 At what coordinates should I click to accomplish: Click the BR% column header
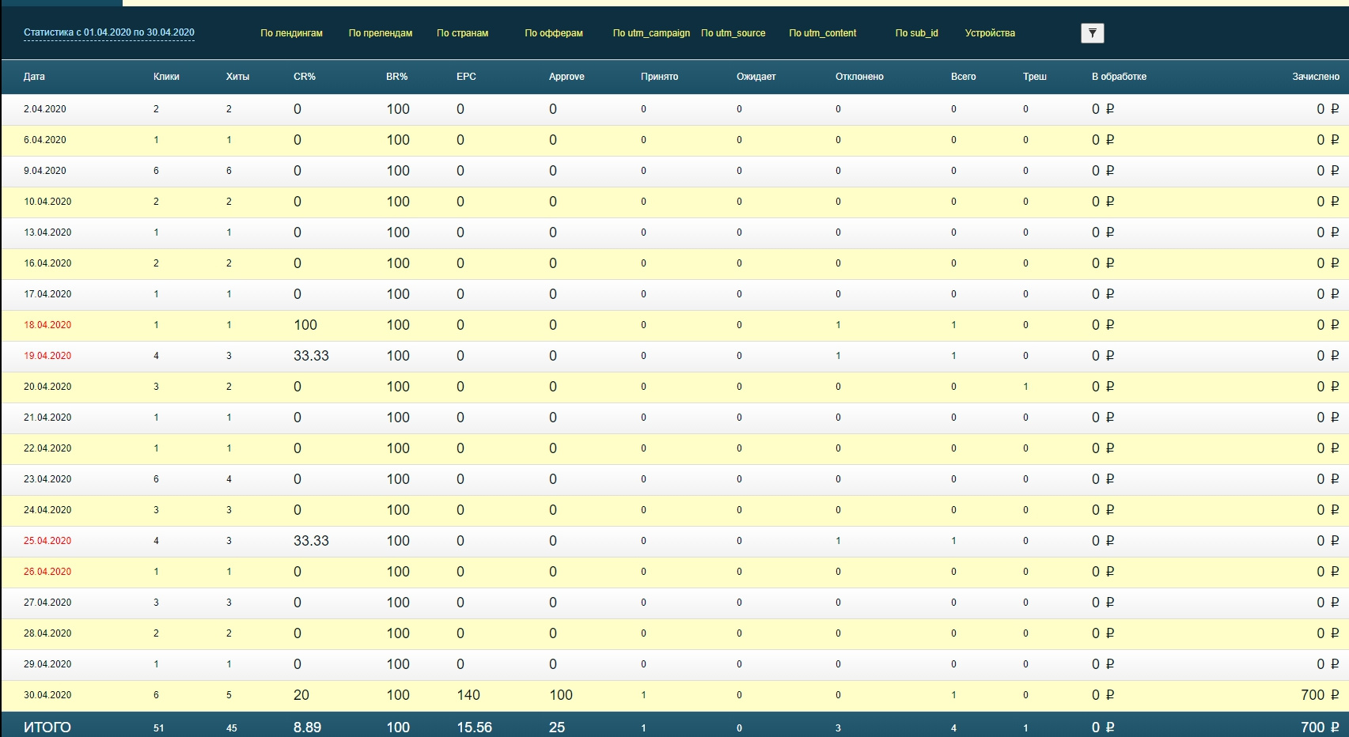point(397,77)
